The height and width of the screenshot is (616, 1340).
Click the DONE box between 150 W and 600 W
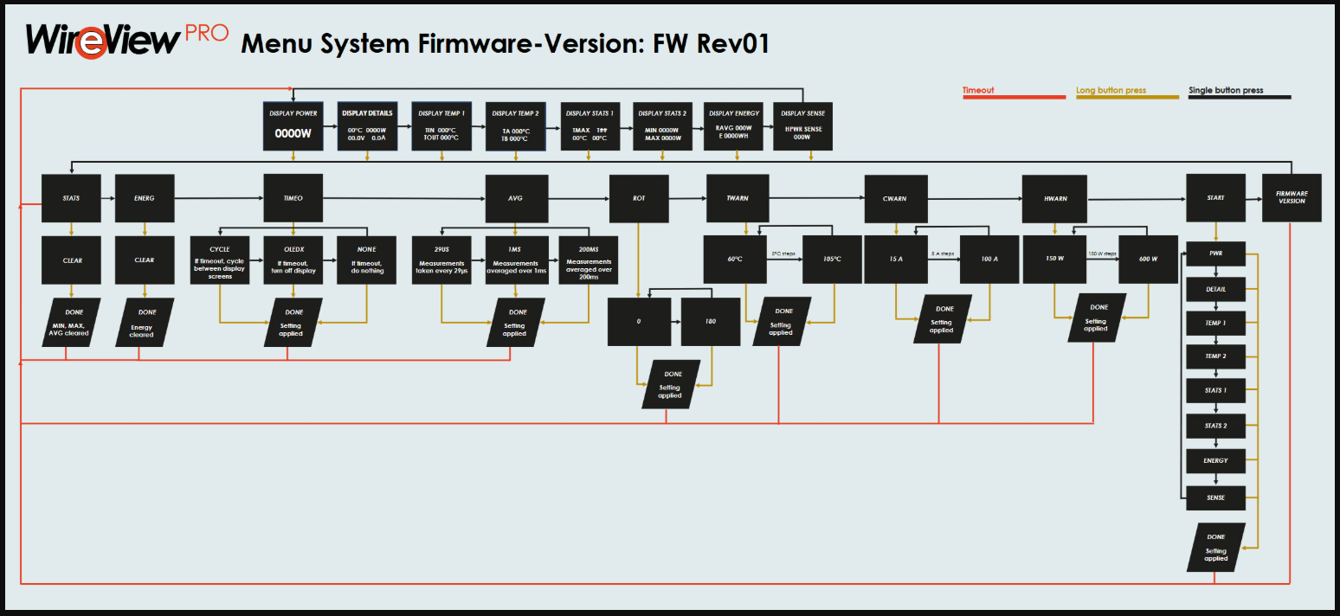tap(1098, 318)
